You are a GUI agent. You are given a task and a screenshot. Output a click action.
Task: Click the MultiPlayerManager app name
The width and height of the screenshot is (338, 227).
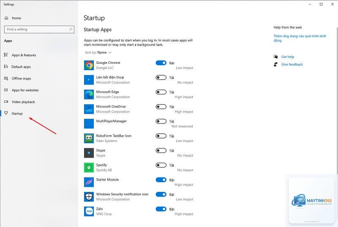pos(111,121)
